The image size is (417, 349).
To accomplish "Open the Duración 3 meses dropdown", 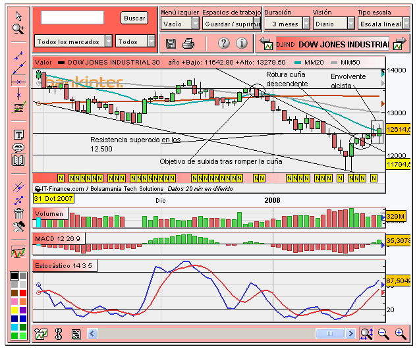I will (287, 24).
